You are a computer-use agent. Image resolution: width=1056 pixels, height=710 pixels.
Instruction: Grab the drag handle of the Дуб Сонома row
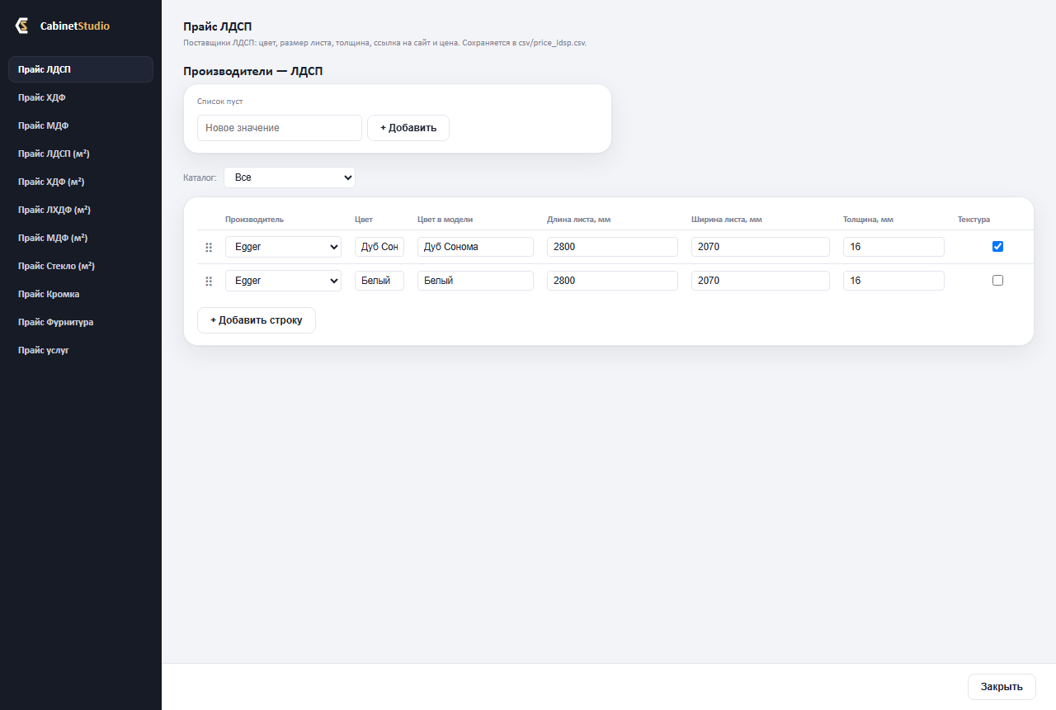[x=209, y=247]
